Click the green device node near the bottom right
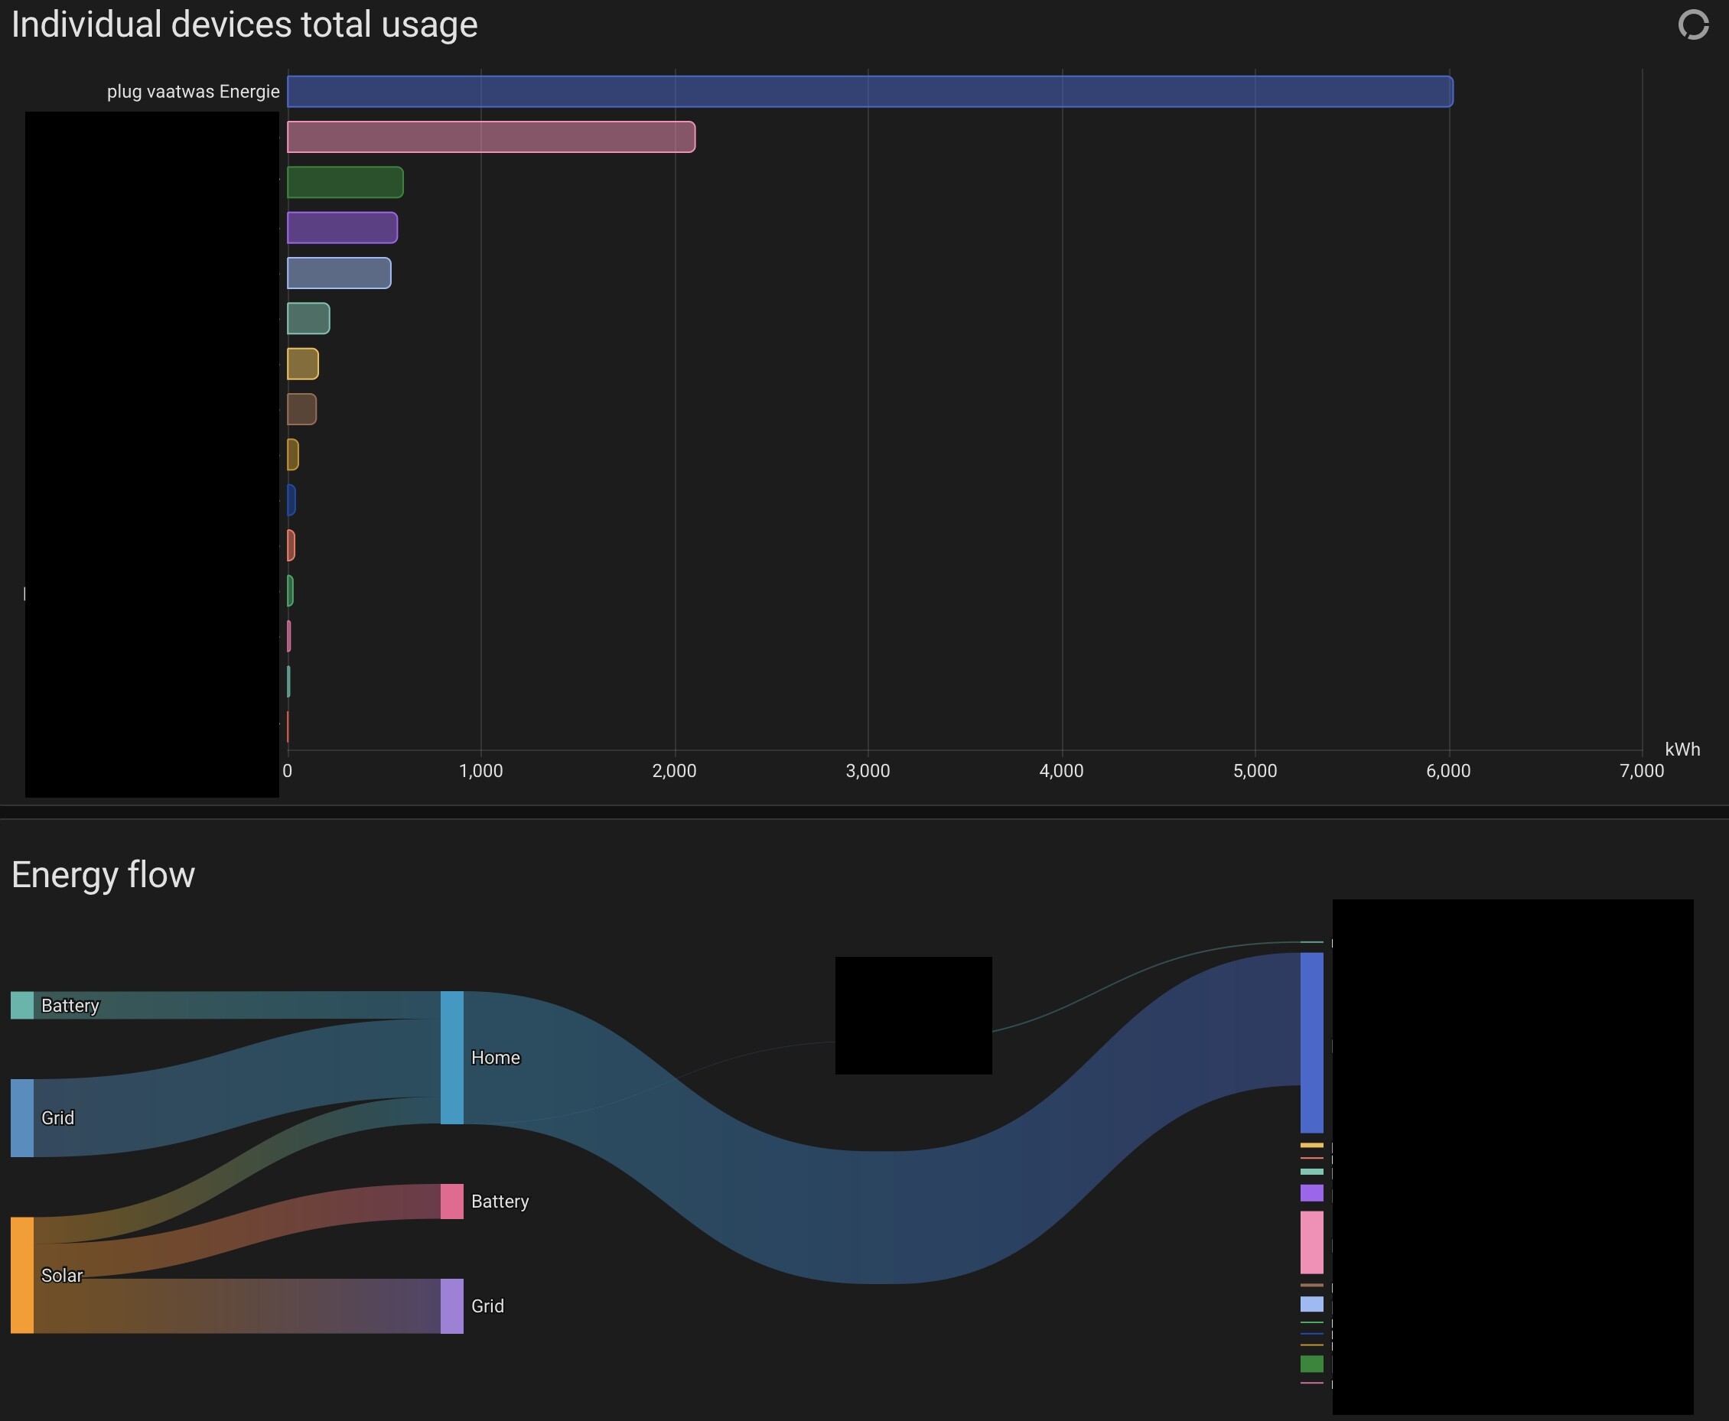Viewport: 1729px width, 1421px height. tap(1311, 1364)
